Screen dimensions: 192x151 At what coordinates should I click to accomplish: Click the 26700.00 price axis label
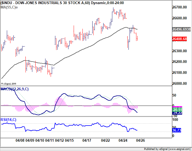tap(179, 7)
